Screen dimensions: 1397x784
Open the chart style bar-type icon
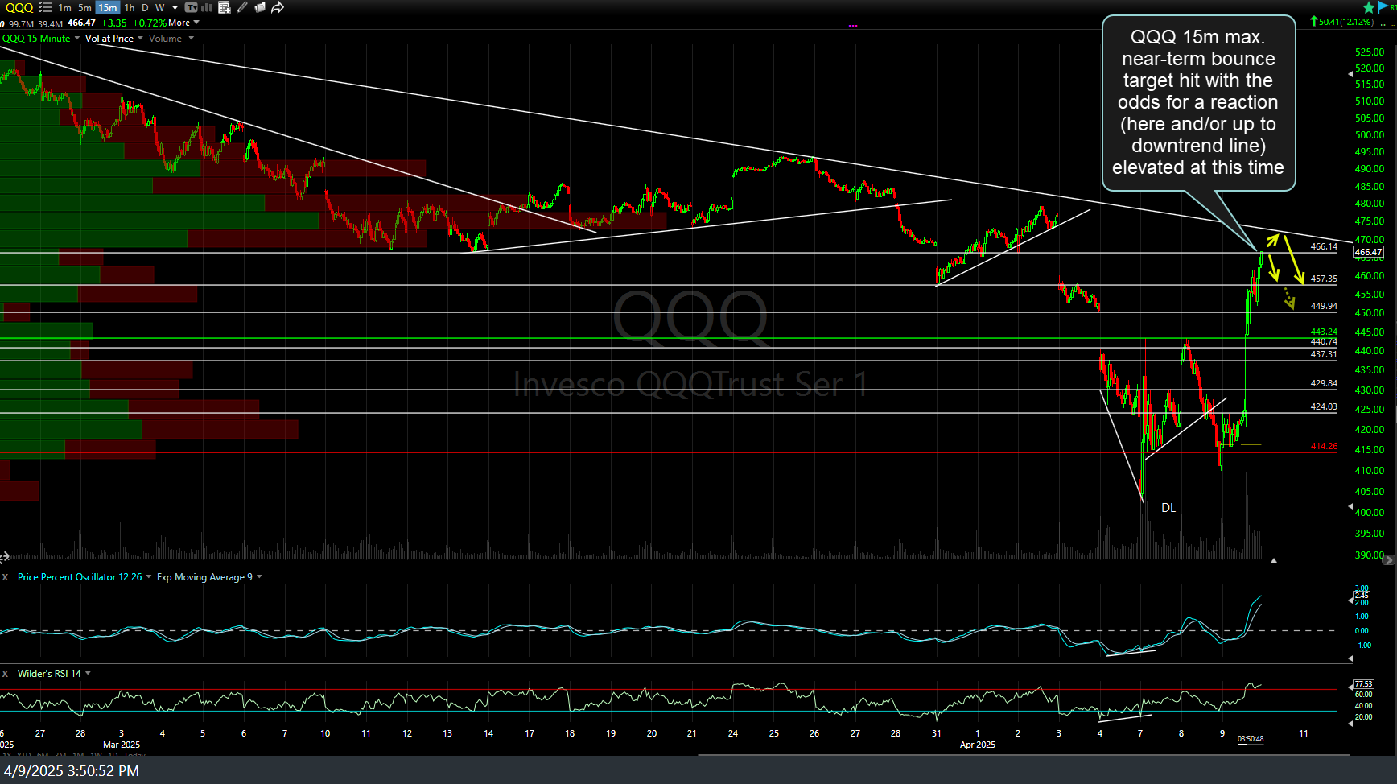(x=206, y=7)
